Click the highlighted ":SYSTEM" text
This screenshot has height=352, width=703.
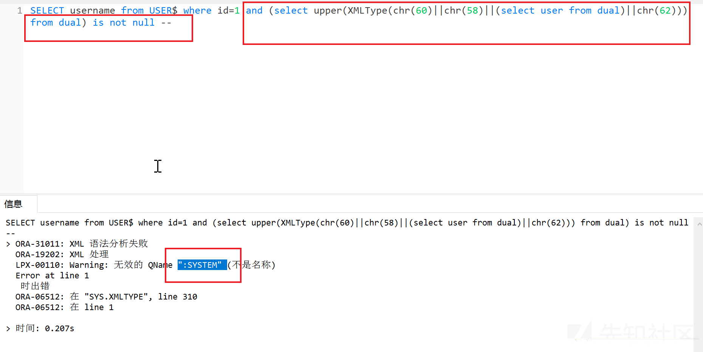pyautogui.click(x=202, y=265)
